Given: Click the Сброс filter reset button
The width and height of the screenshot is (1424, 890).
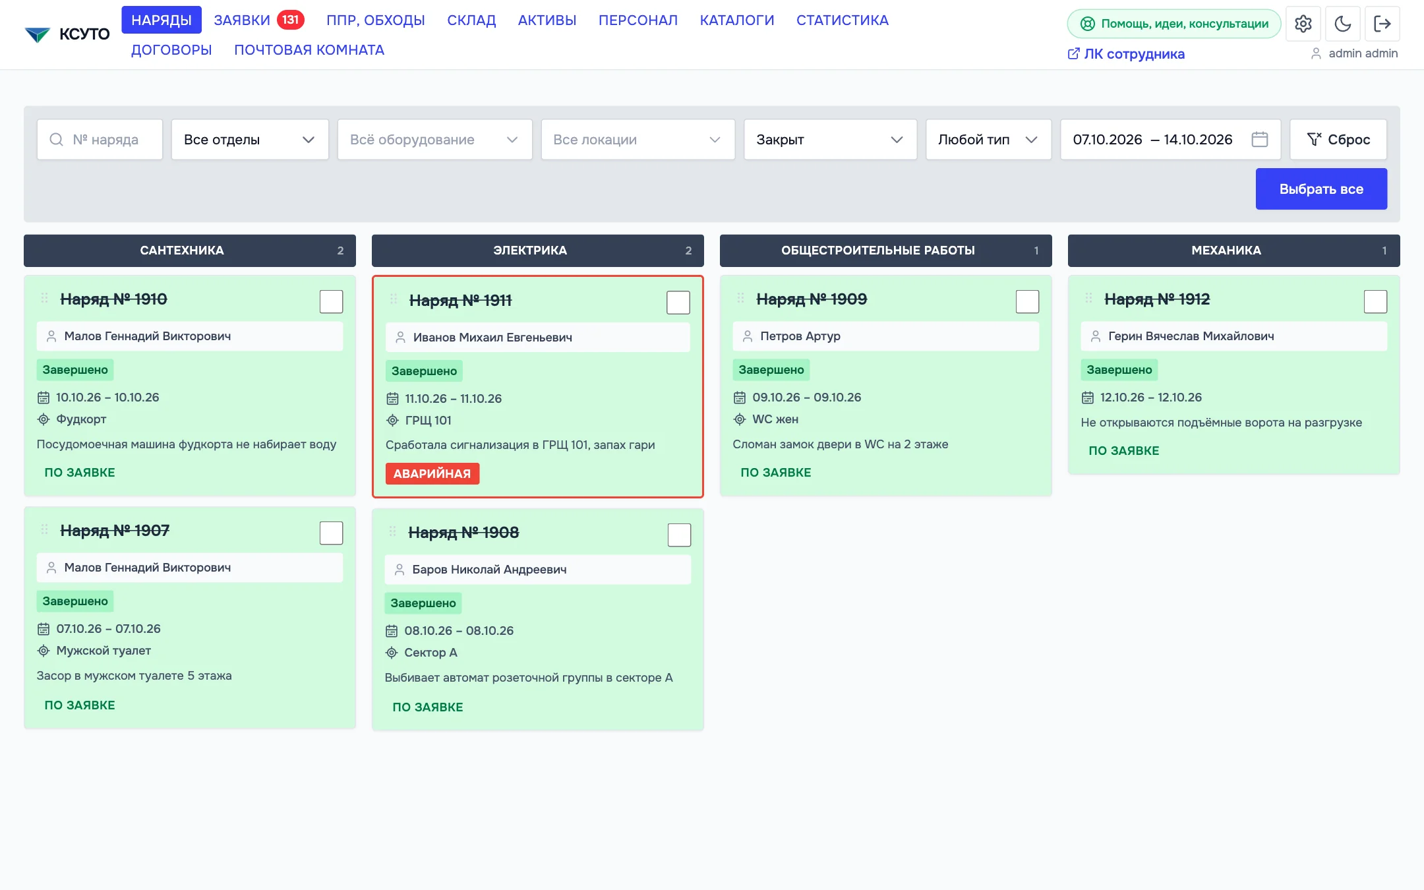Looking at the screenshot, I should tap(1338, 139).
